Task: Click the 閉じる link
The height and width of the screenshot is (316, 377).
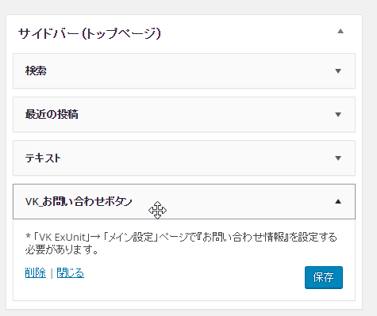Action: (71, 272)
